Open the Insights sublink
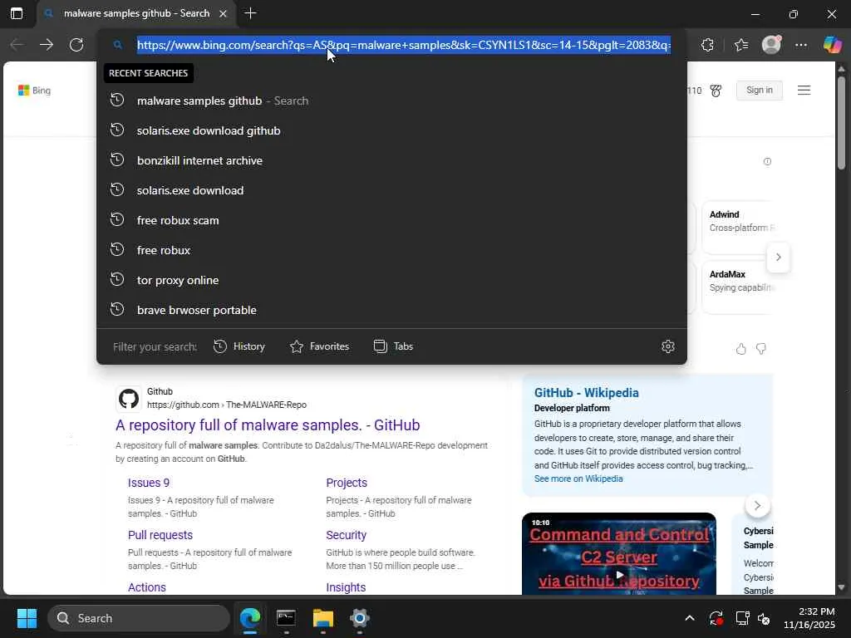 (346, 587)
